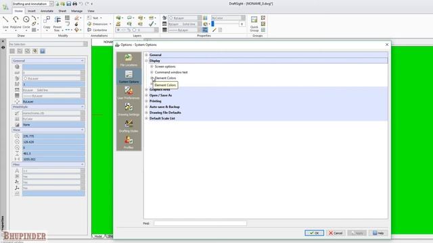Screen dimensions: 433x243
Task: Click the green check icon in Layers group
Action: (x=151, y=24)
